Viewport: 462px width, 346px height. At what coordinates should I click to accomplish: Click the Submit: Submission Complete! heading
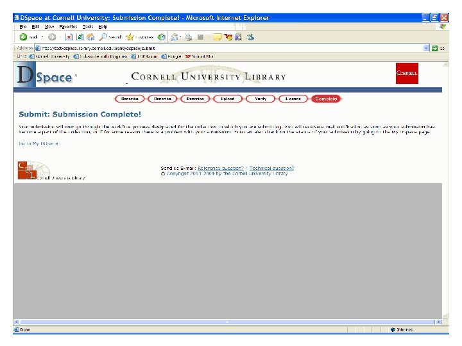pyautogui.click(x=80, y=114)
